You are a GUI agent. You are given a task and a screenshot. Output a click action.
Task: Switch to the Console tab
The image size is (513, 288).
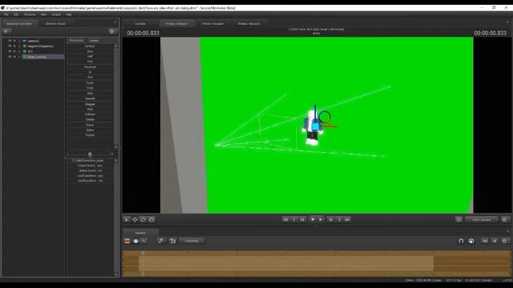pos(140,23)
